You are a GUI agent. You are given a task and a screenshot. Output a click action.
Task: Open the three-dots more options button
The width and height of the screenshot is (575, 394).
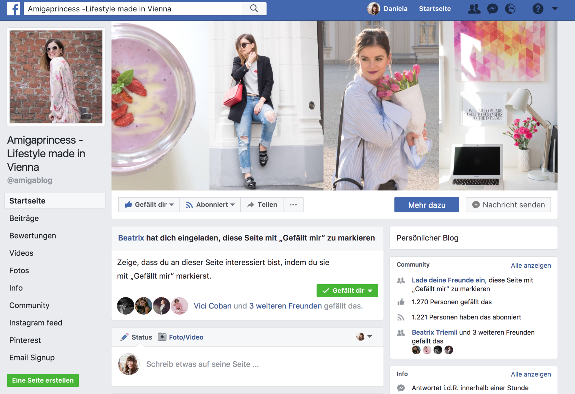pyautogui.click(x=293, y=205)
